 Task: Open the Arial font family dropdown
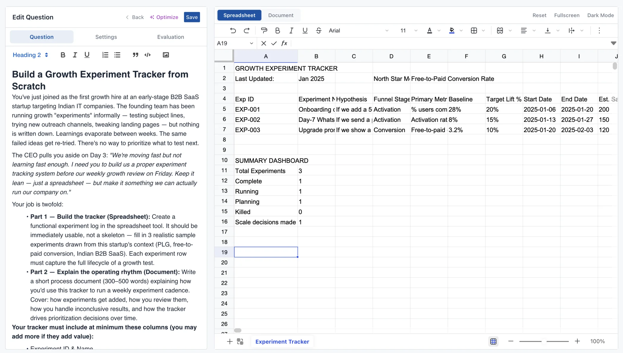(359, 31)
